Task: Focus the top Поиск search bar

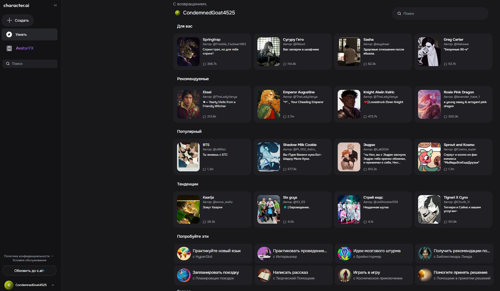Action: point(440,13)
